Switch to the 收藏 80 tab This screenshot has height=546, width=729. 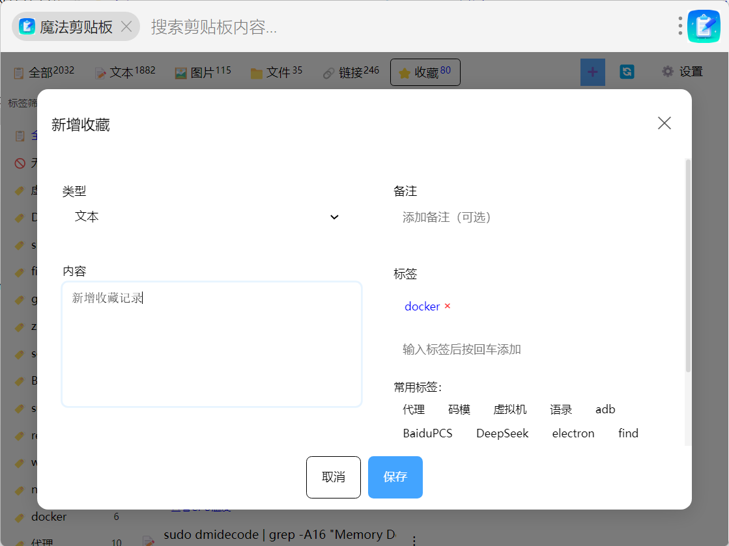tap(425, 72)
